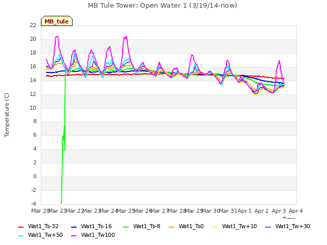Click the yellow Wat1_Tw+10 legend swatch
Screen dimensions: 327x245
(215, 227)
